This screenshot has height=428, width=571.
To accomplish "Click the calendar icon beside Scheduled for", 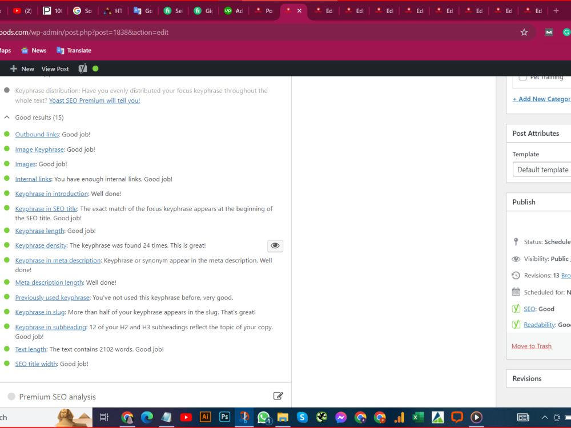I will [x=516, y=292].
